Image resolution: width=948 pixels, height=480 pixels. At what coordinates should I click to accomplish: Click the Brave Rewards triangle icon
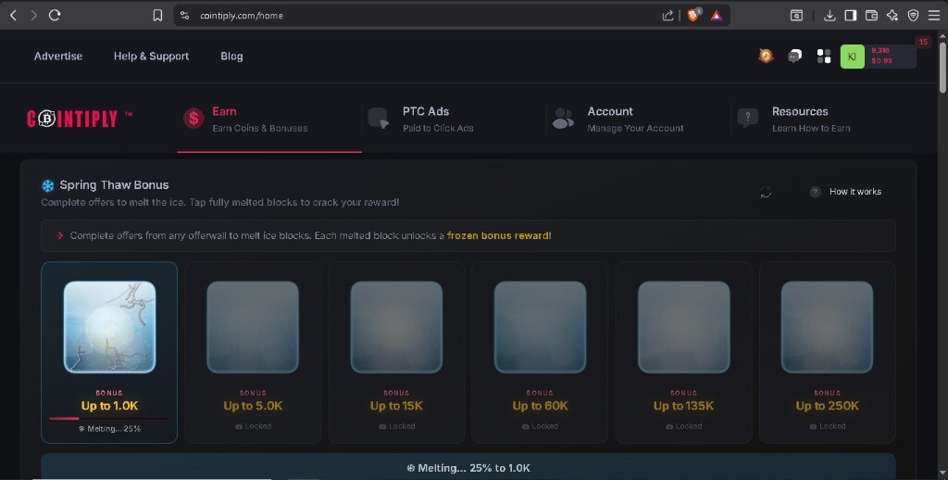(717, 15)
